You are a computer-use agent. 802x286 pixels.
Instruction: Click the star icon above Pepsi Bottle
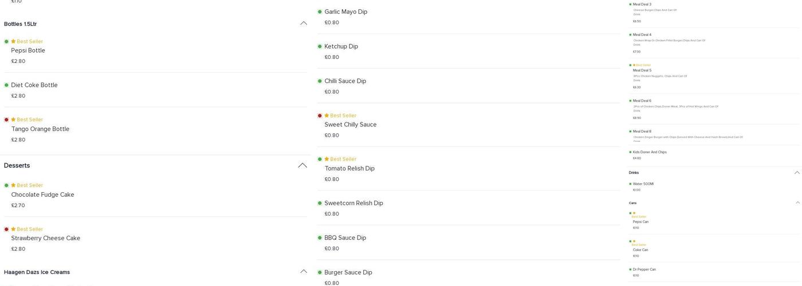point(13,41)
